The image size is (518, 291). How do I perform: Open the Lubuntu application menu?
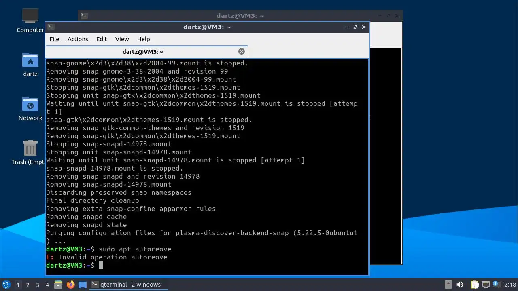[6, 285]
